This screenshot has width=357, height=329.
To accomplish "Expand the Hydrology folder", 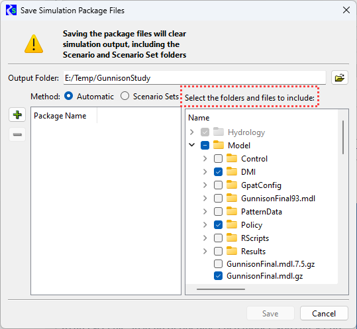I will (192, 132).
